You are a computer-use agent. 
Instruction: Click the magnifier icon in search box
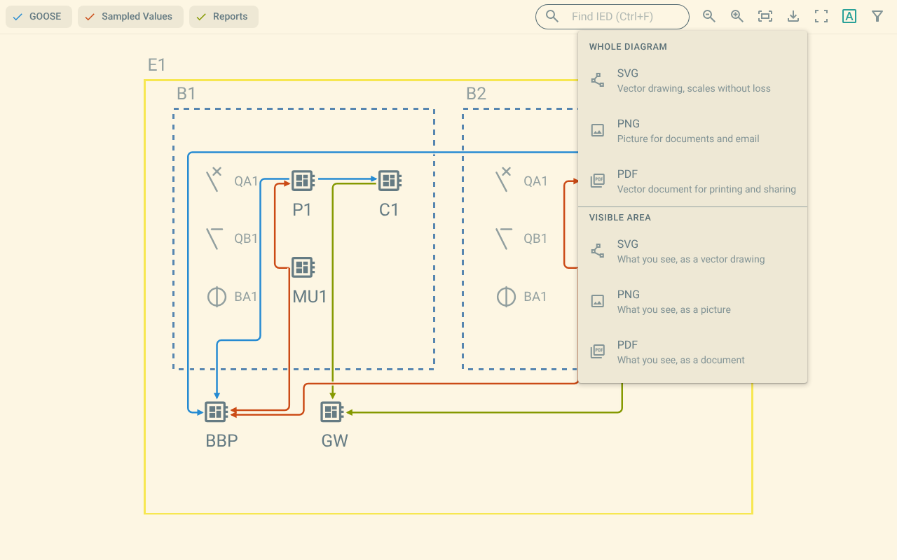point(552,17)
